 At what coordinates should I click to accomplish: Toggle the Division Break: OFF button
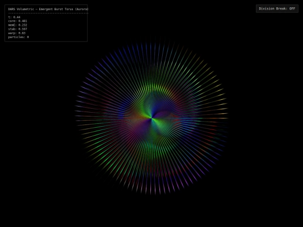pyautogui.click(x=277, y=8)
